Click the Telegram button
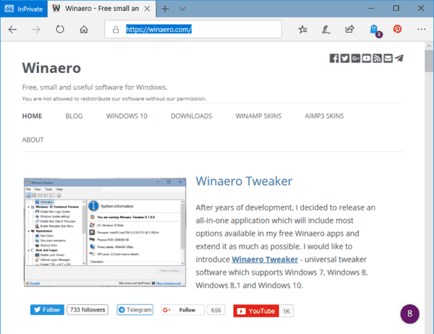This screenshot has height=334, width=434. point(135,309)
